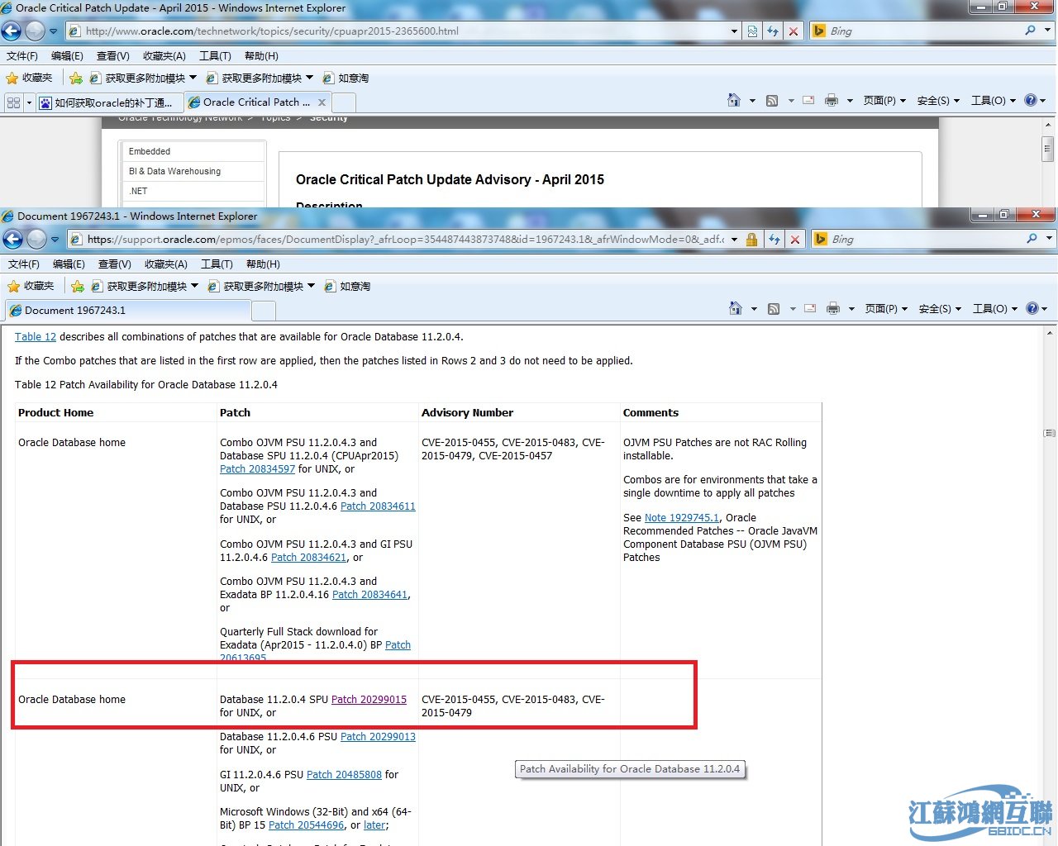Screen dimensions: 1058x846
Task: Click Stop (red X) in Document 1967243.1 address bar
Action: pos(795,240)
